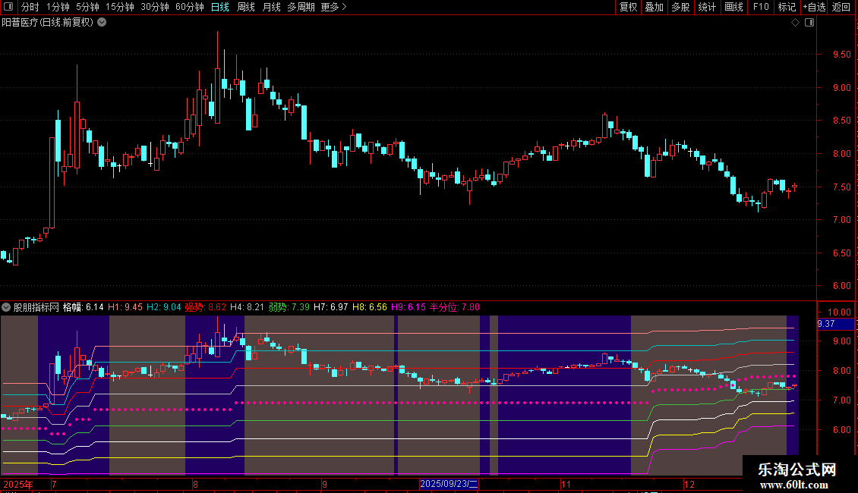Click the H8: 6.56 value

click(369, 307)
